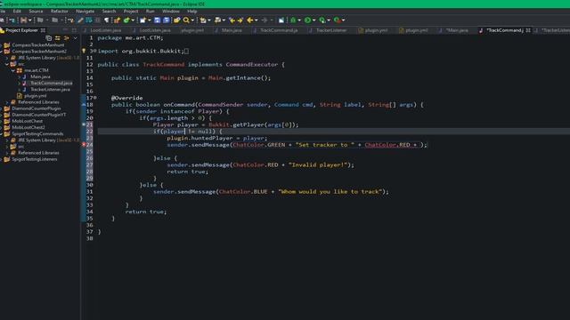This screenshot has height=320, width=570.
Task: Run the program with green Run icon
Action: (x=307, y=20)
